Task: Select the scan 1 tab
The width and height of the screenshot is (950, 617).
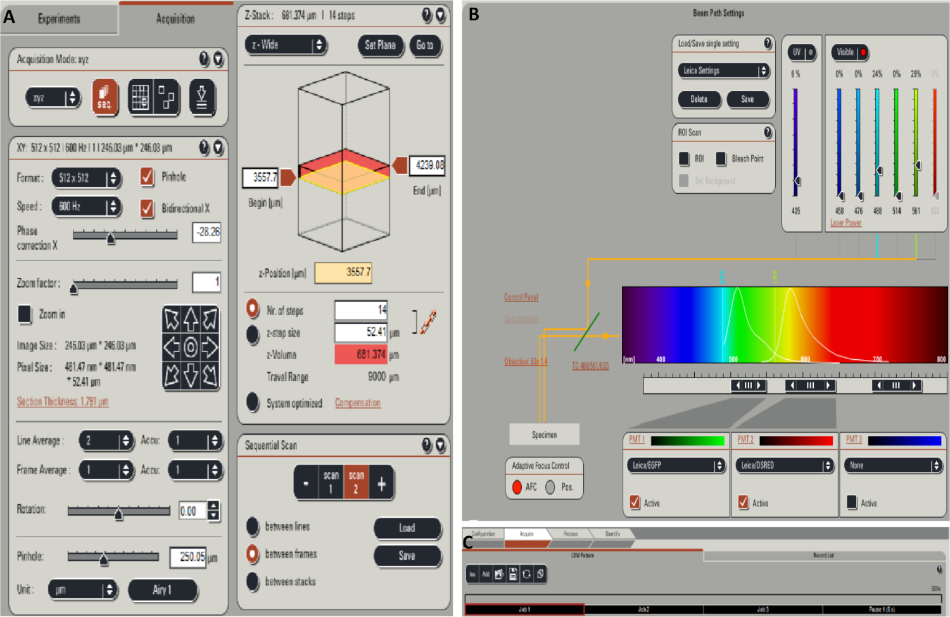Action: point(331,483)
